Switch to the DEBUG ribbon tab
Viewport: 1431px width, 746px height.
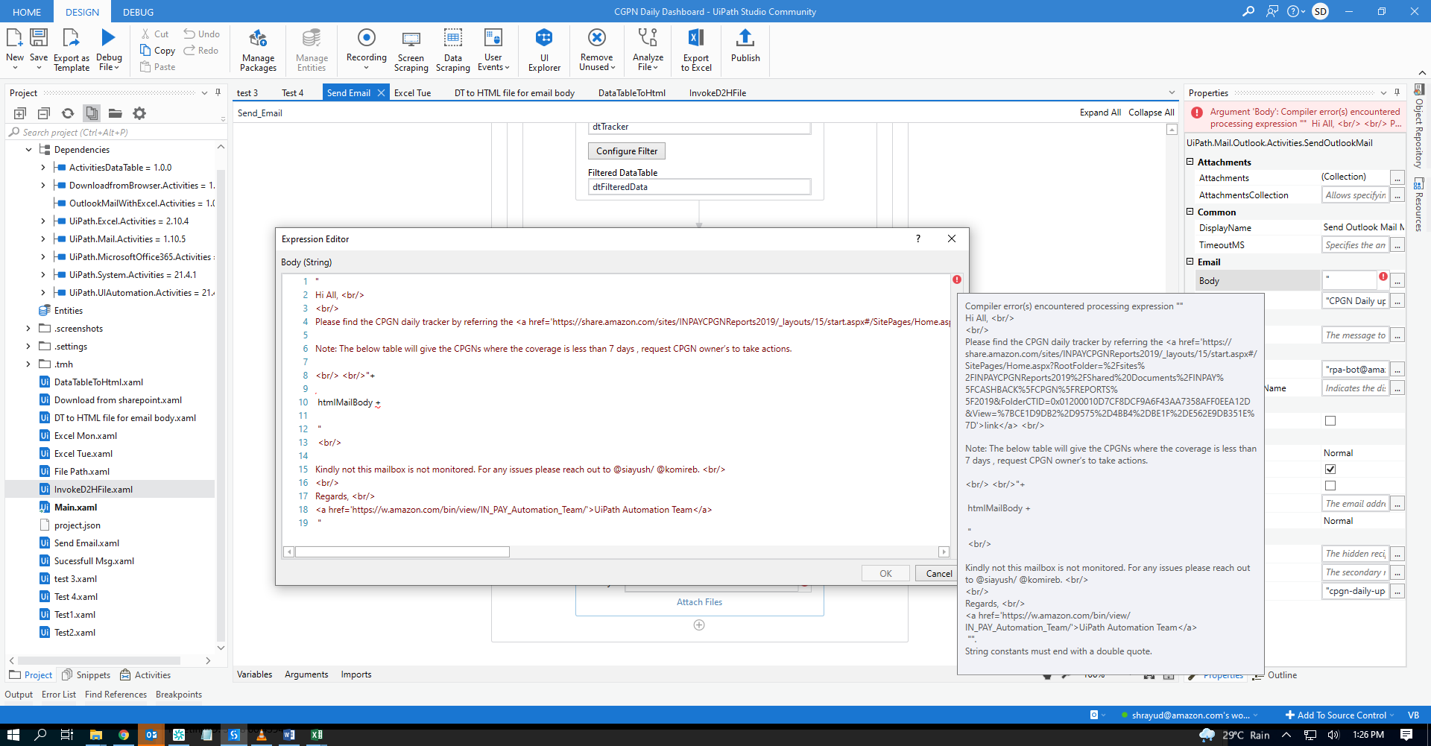pyautogui.click(x=138, y=12)
